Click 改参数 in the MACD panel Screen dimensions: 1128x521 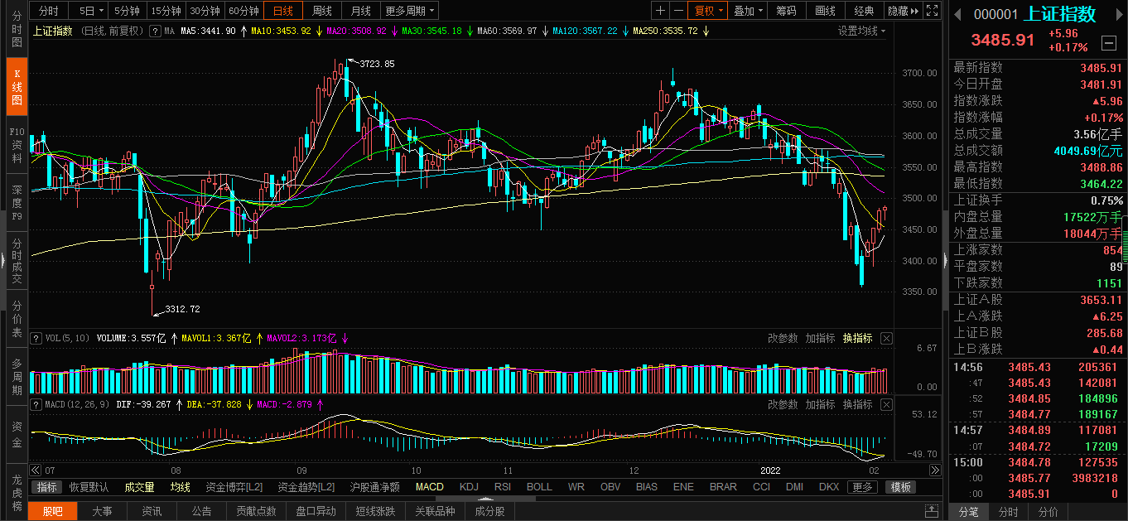[783, 404]
